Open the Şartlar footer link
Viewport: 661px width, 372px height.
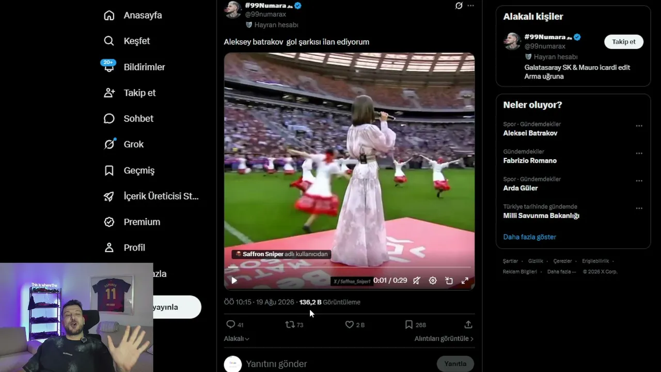point(510,261)
